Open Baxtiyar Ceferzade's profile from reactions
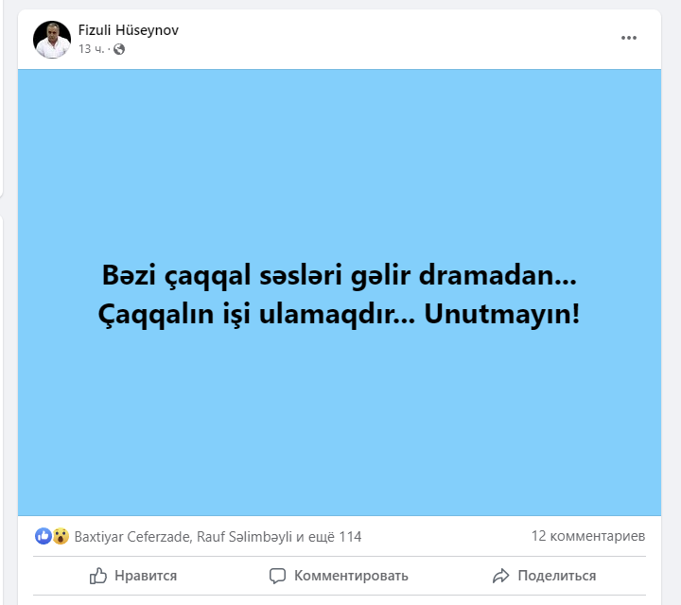The width and height of the screenshot is (681, 605). pyautogui.click(x=132, y=537)
